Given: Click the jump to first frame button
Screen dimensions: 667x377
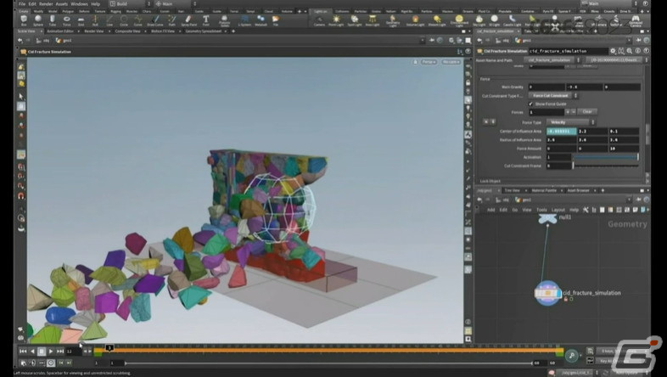Looking at the screenshot, I should (23, 352).
